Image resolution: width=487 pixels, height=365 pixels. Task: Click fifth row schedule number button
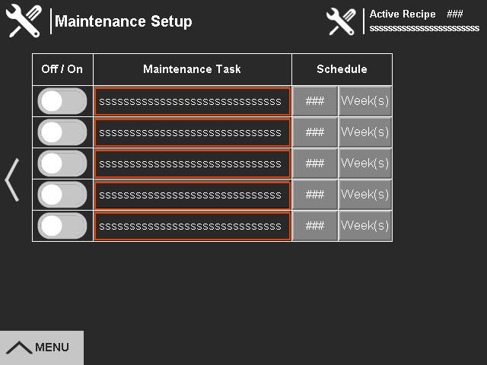[x=314, y=226]
